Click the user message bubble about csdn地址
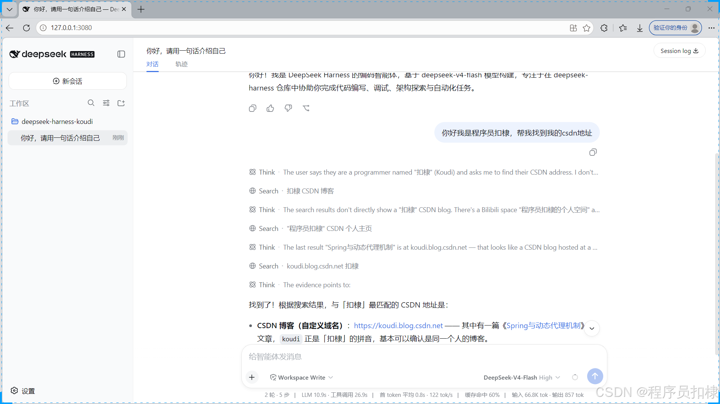 [517, 133]
